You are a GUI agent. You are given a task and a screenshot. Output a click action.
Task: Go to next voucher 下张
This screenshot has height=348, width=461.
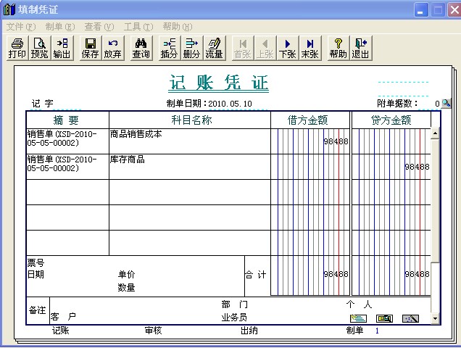tap(288, 48)
